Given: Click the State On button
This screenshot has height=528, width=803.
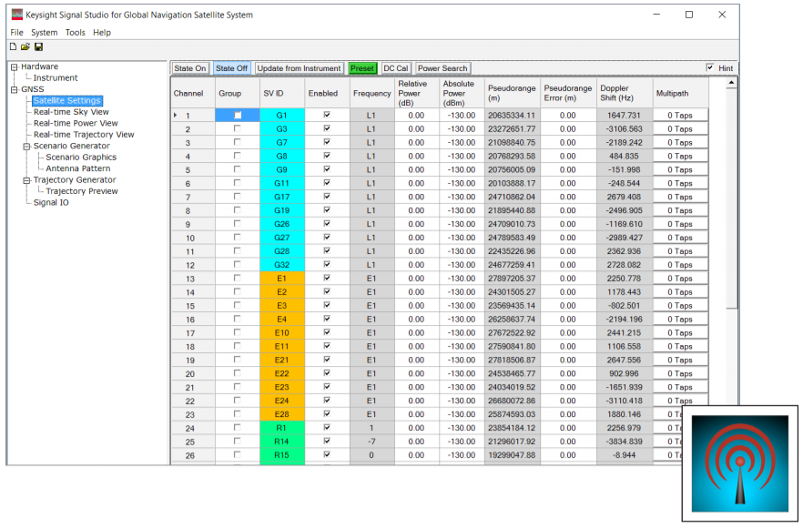Looking at the screenshot, I should click(x=189, y=68).
